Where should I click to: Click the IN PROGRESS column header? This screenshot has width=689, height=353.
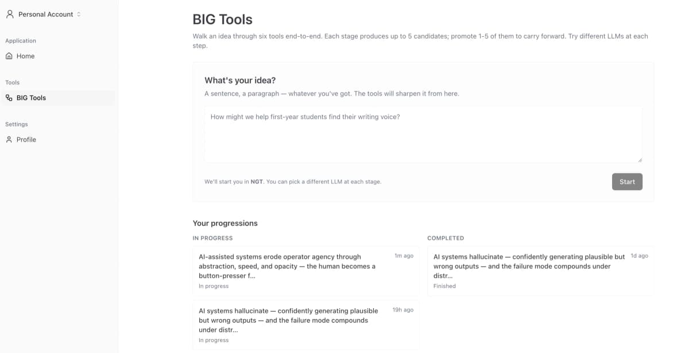coord(212,238)
